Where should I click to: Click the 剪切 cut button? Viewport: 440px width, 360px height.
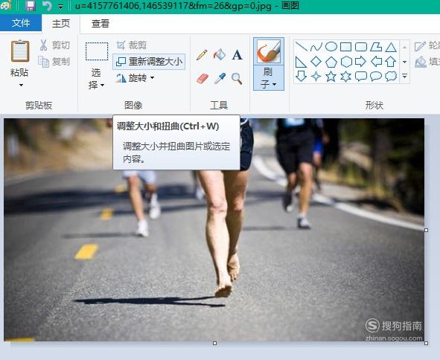pos(54,45)
